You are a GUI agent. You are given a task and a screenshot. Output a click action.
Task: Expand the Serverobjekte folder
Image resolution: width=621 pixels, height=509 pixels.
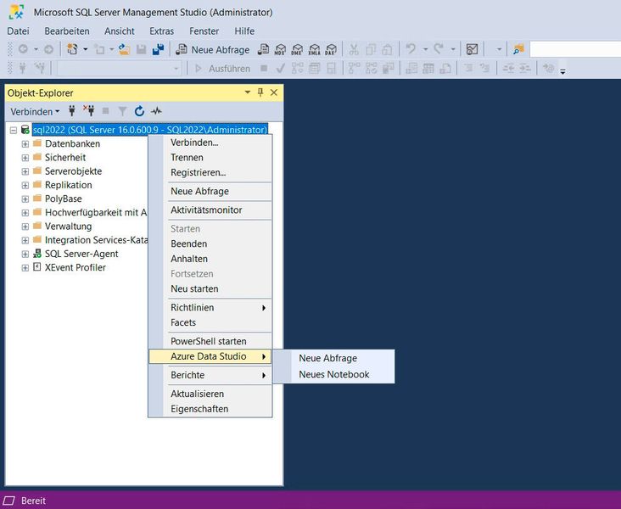(25, 171)
